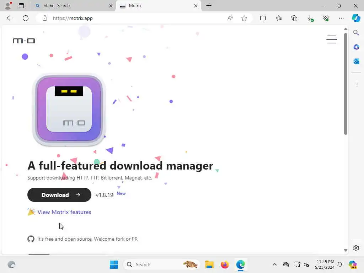Add page to favorites with star icon
Screen dimensions: 364x273
coord(244,18)
